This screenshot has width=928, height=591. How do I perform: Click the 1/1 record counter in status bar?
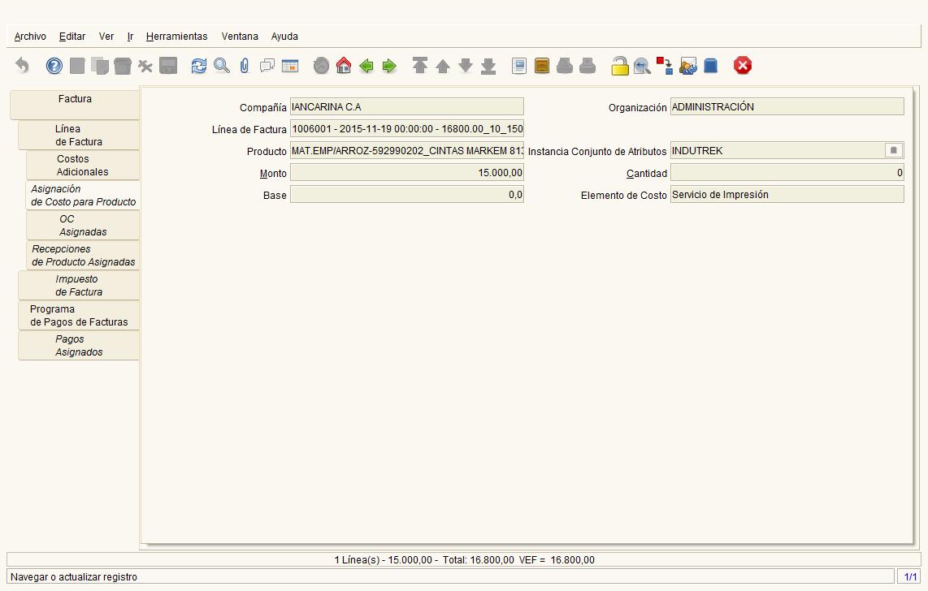910,577
